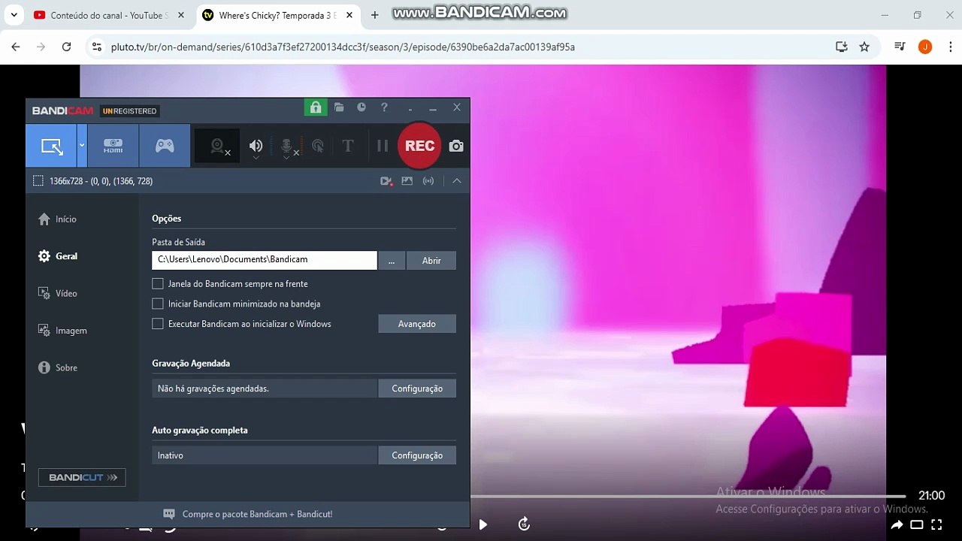Open Bandicam help question mark
The image size is (962, 541).
click(384, 107)
